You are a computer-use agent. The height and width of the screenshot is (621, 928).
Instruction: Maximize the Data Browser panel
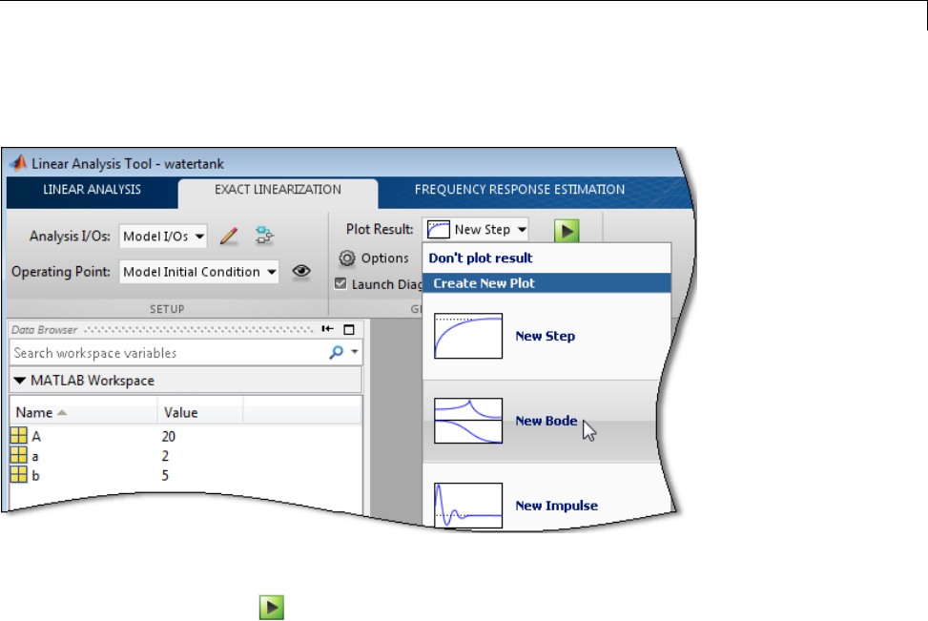349,329
